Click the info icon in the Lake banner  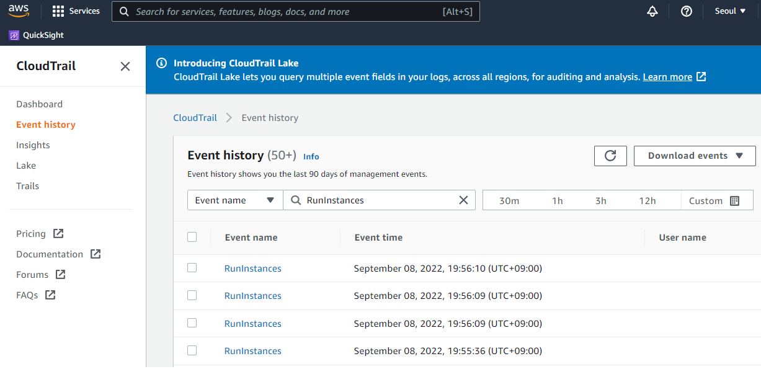click(x=161, y=63)
